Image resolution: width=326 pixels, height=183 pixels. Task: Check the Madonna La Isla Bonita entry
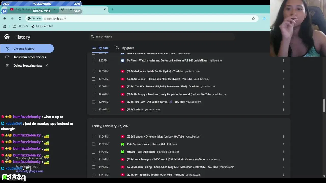tap(93, 71)
